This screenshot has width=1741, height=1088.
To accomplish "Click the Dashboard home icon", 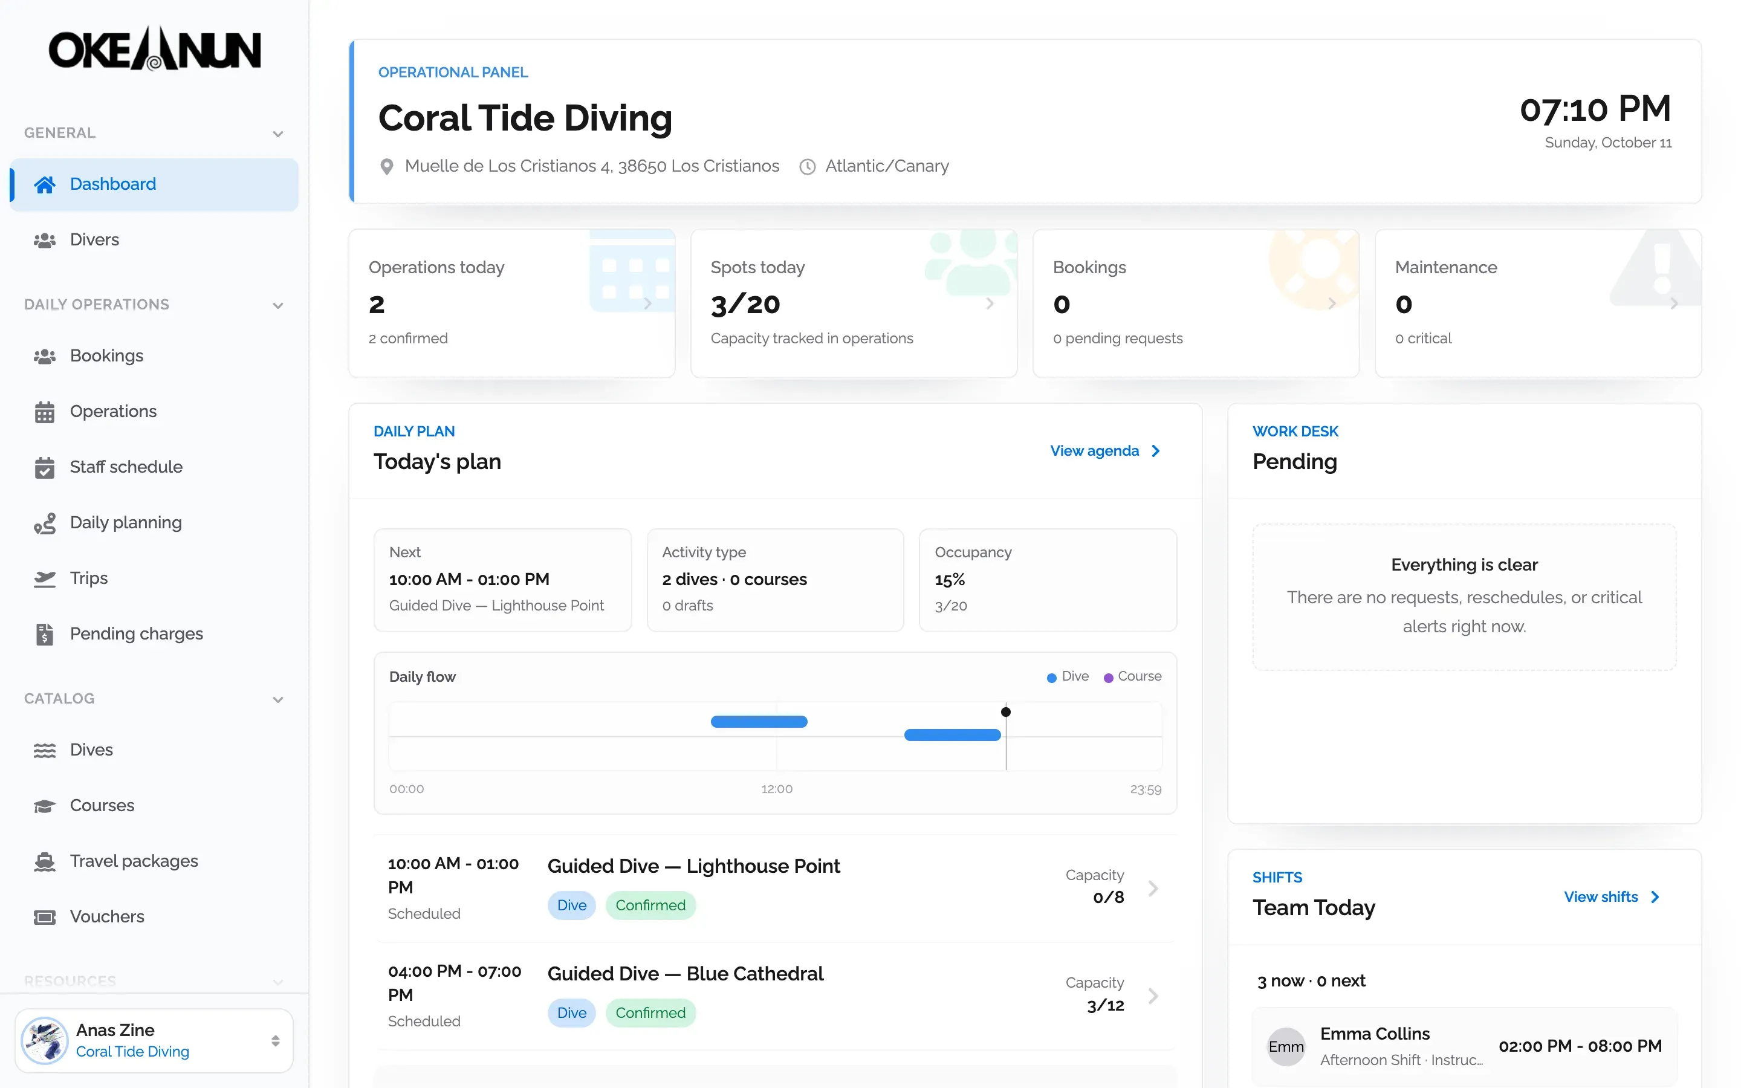I will 45,184.
